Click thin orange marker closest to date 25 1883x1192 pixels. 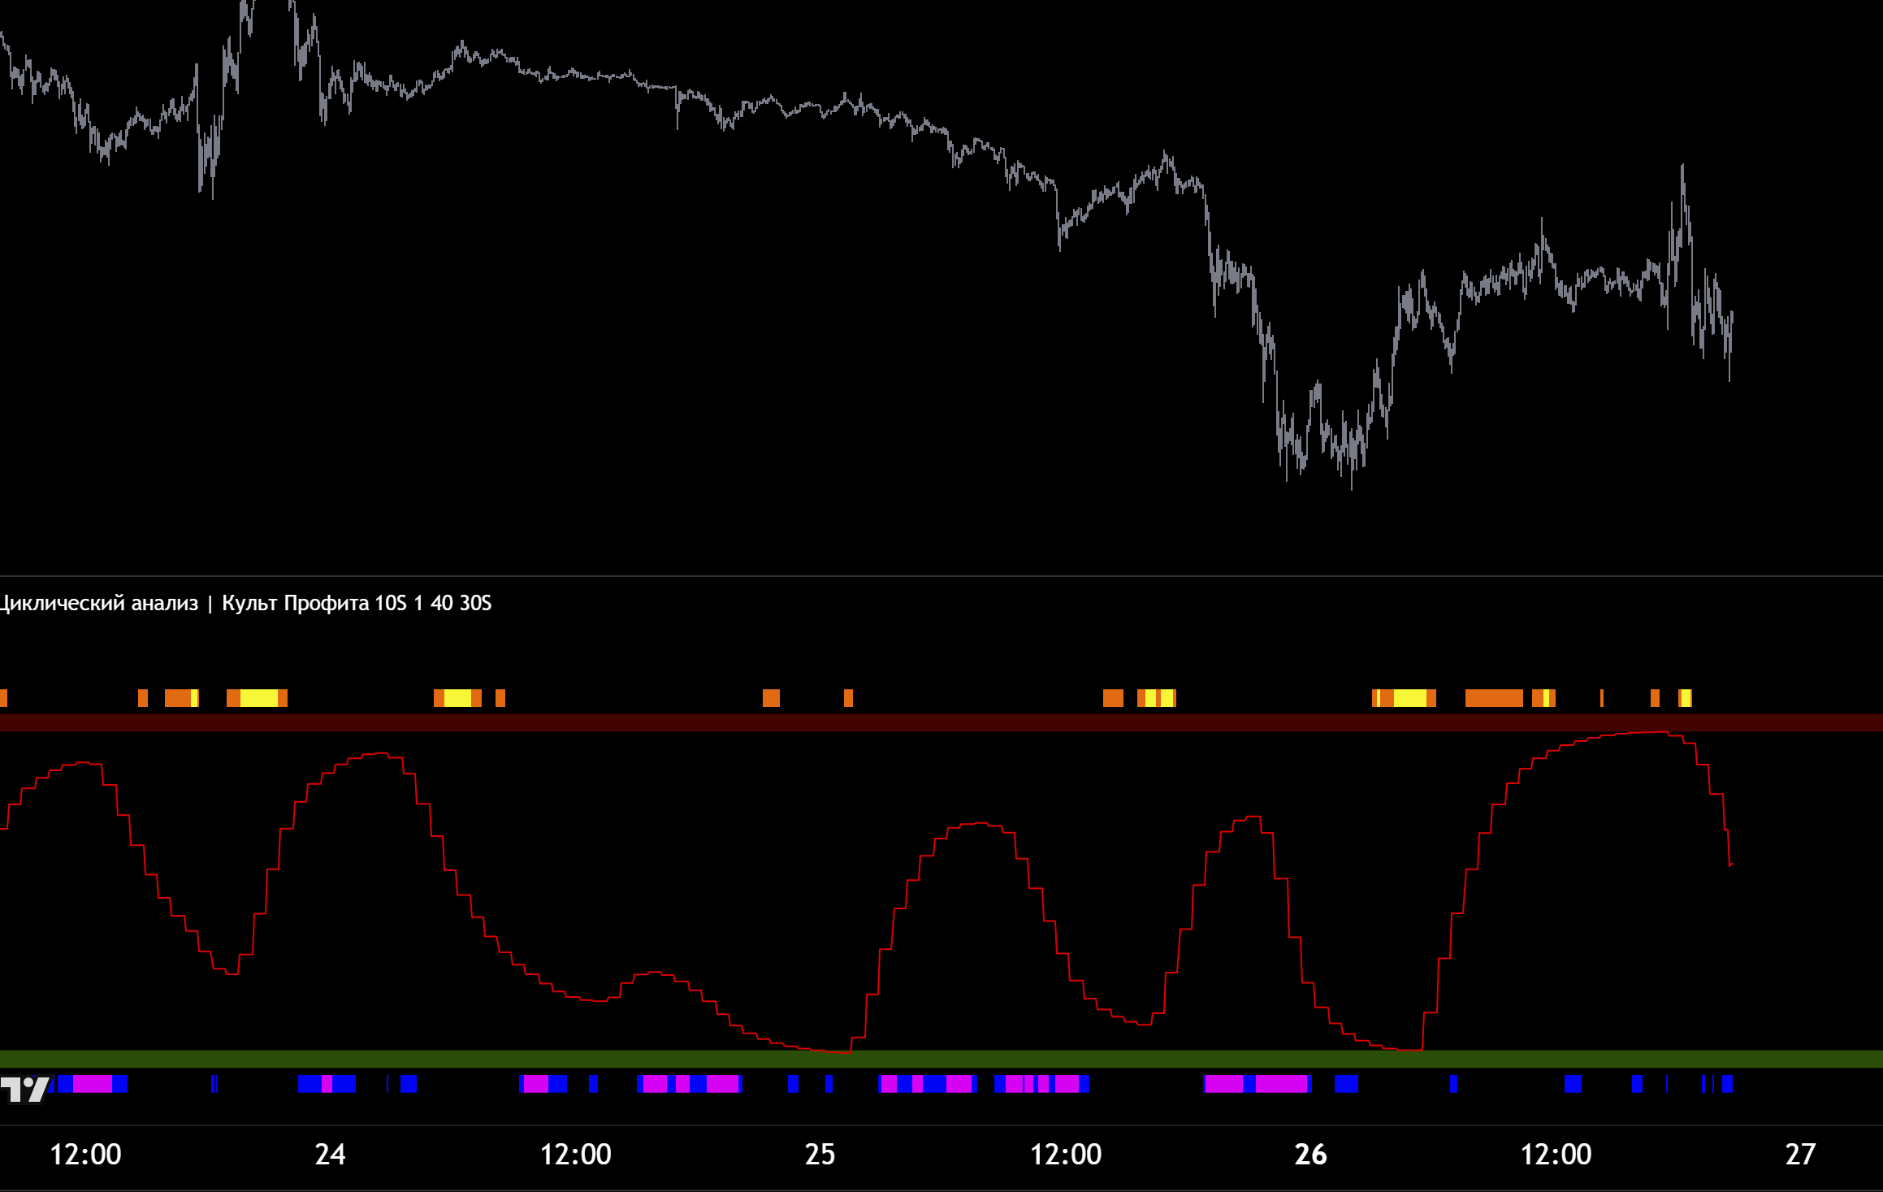[848, 698]
